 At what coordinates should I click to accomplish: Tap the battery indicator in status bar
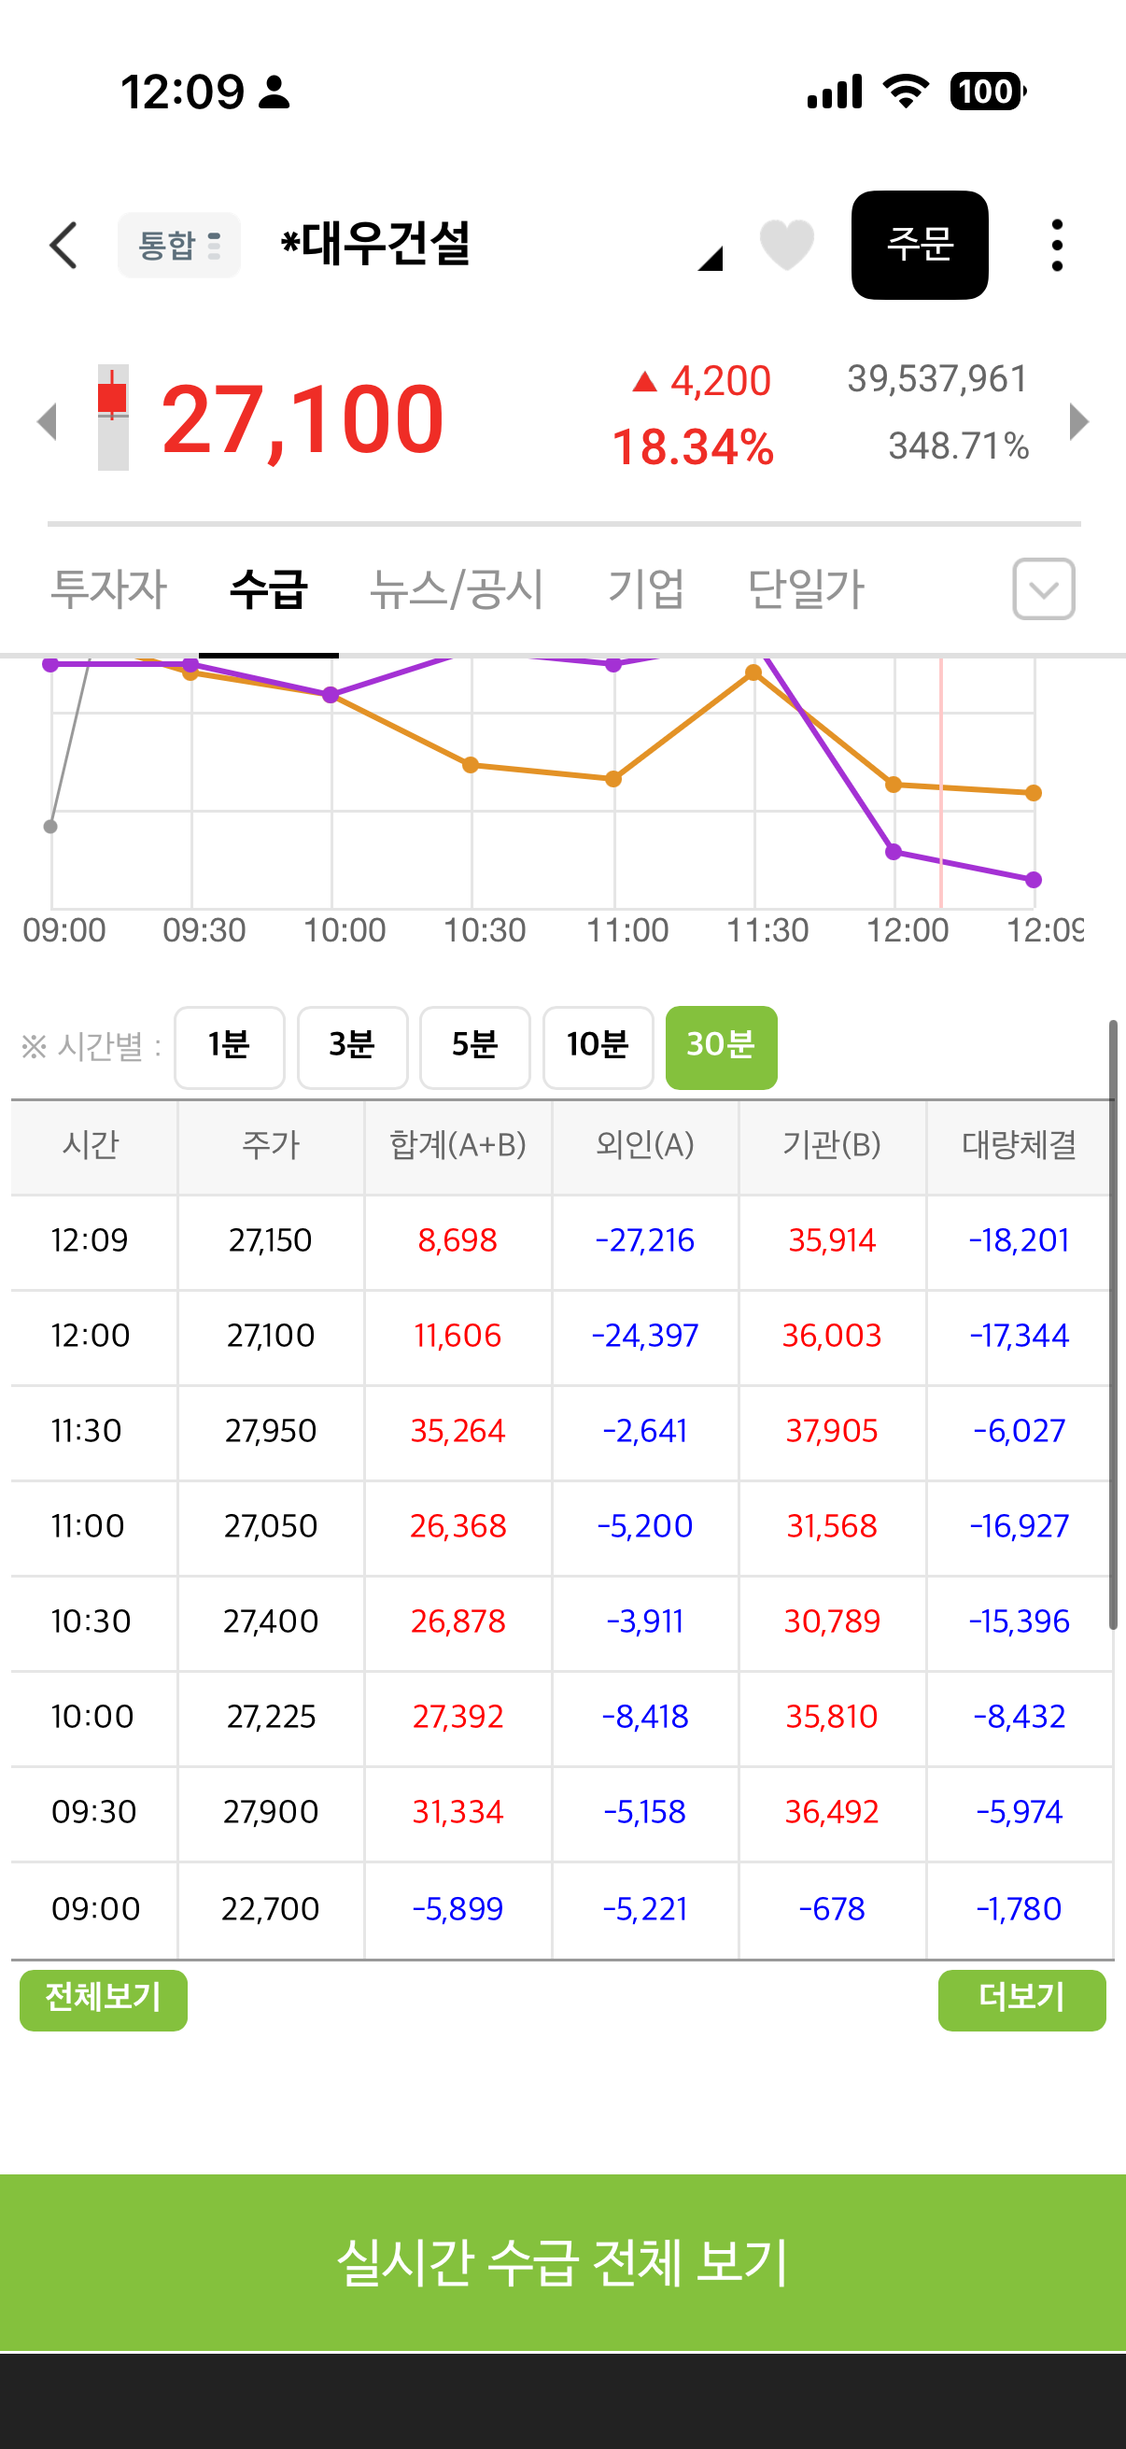(x=988, y=92)
